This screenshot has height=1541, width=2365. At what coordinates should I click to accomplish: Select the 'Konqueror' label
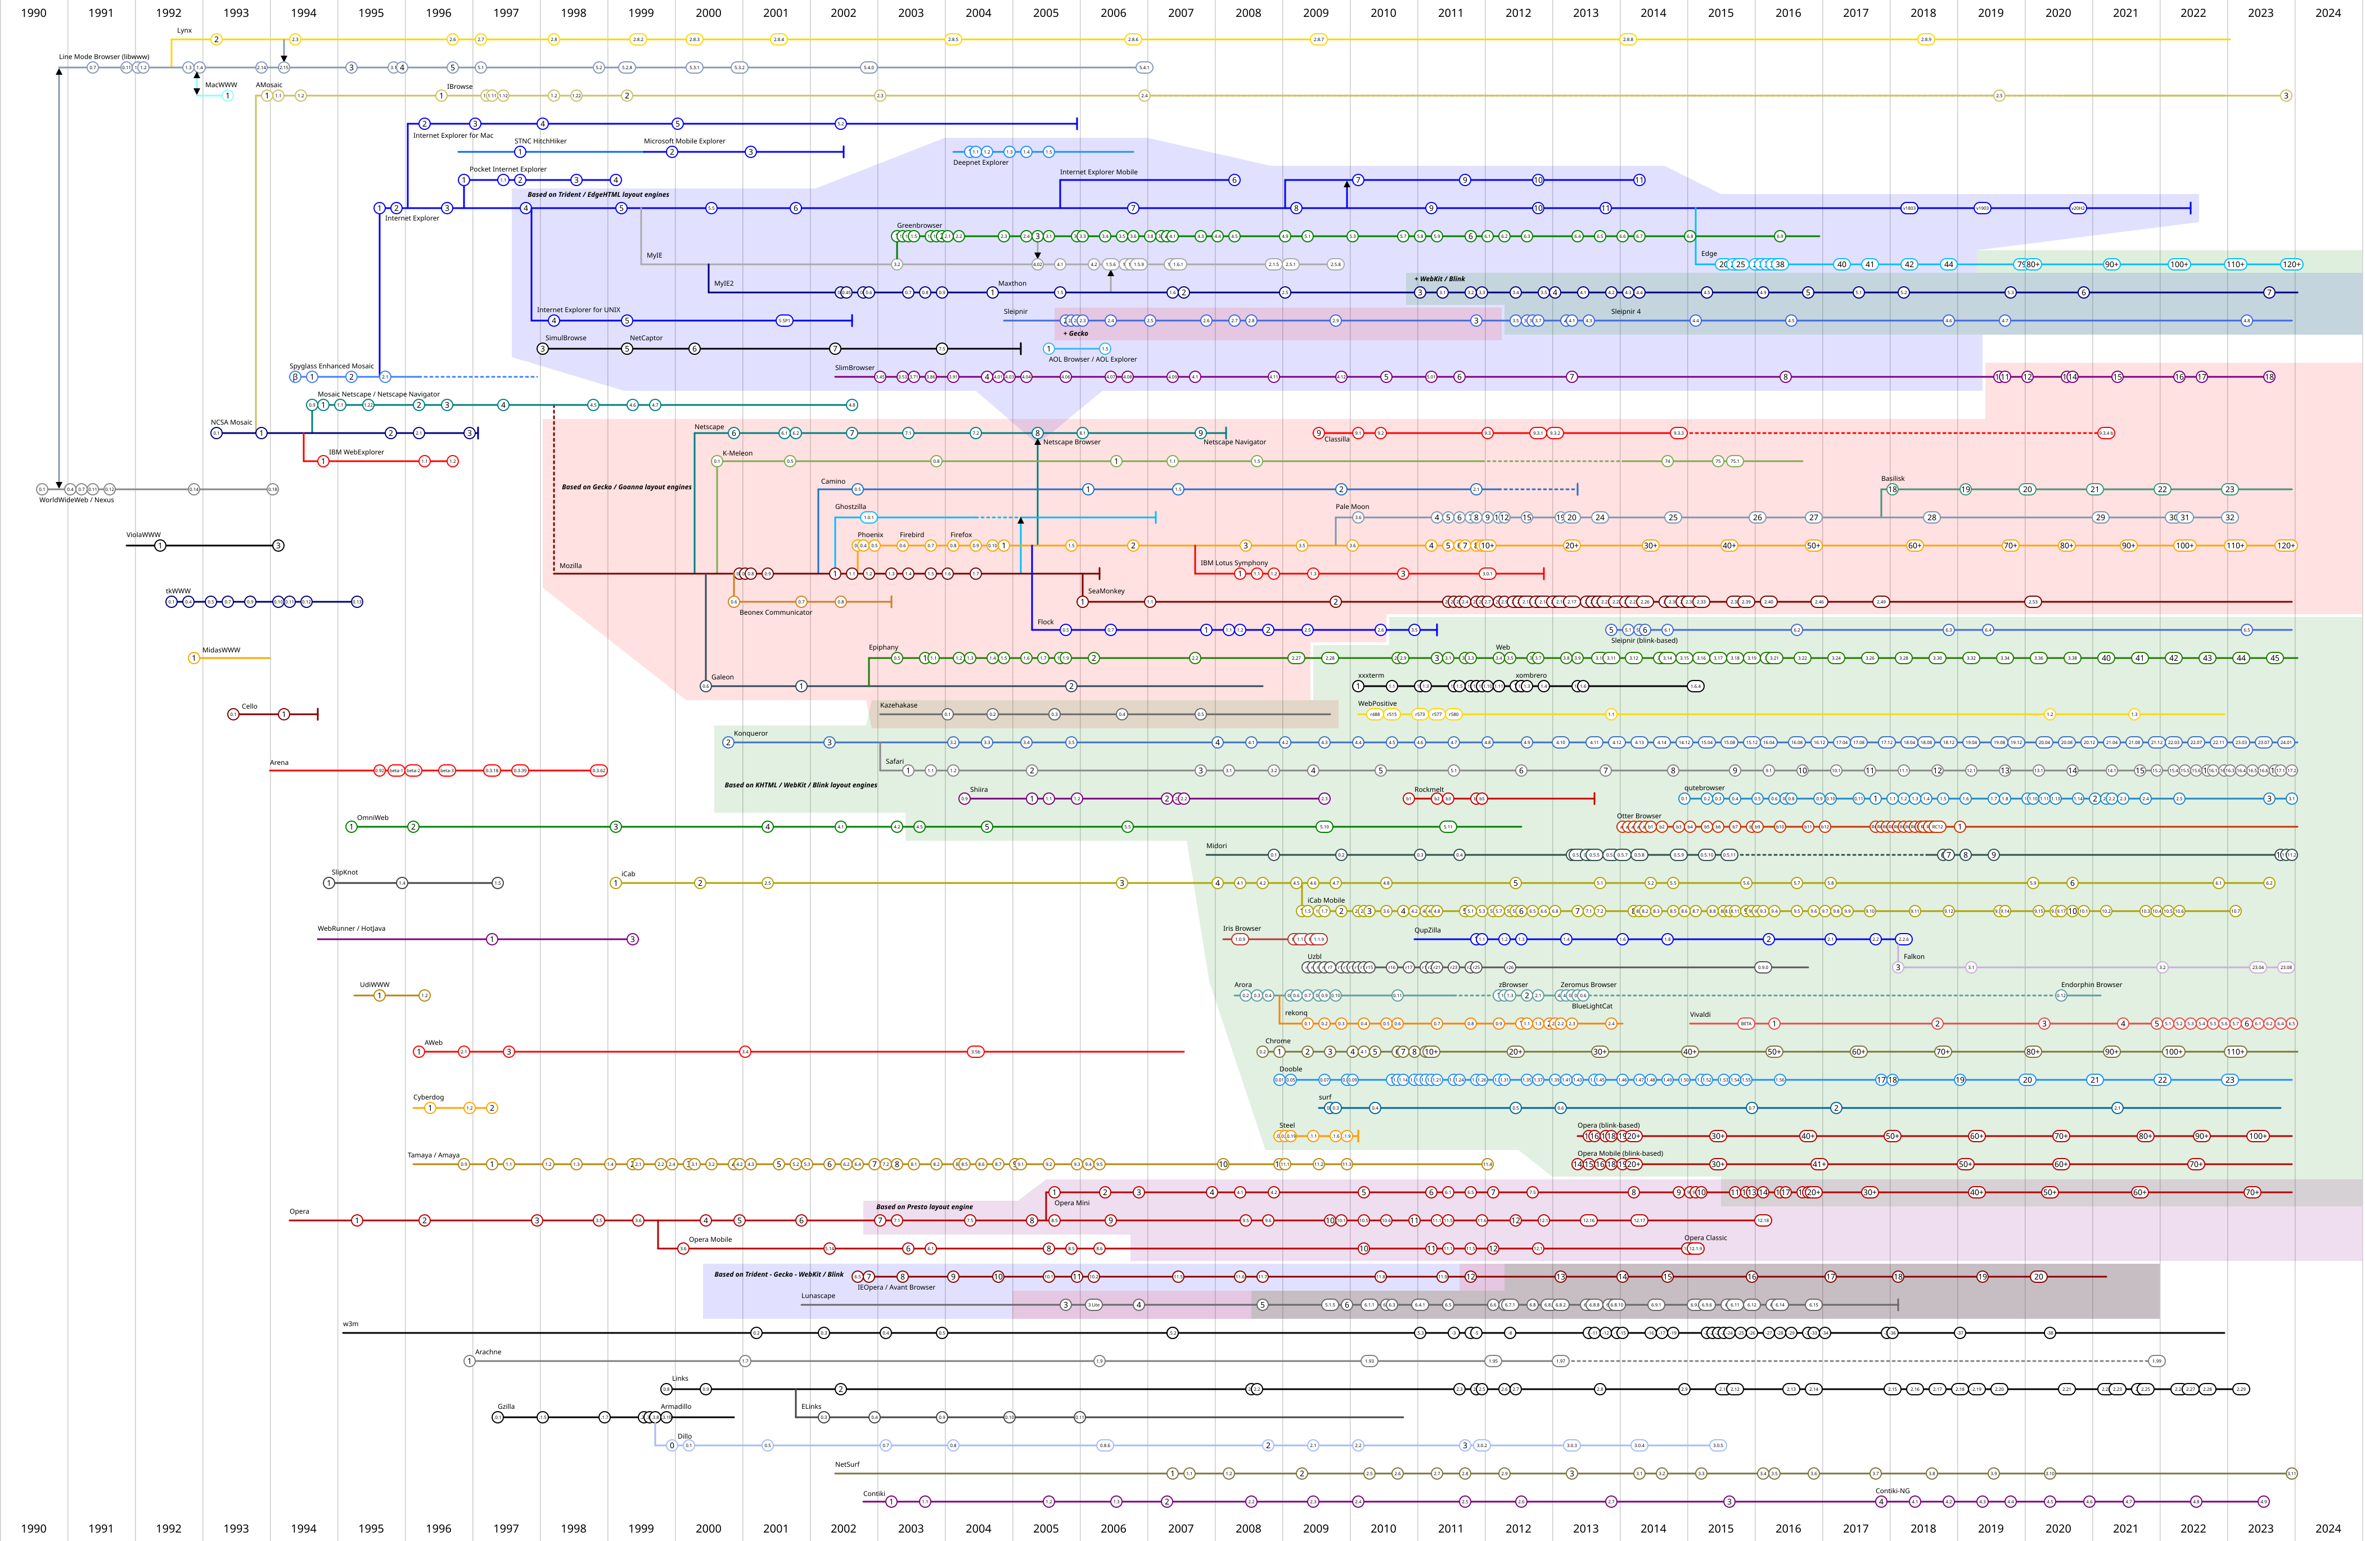[x=750, y=733]
